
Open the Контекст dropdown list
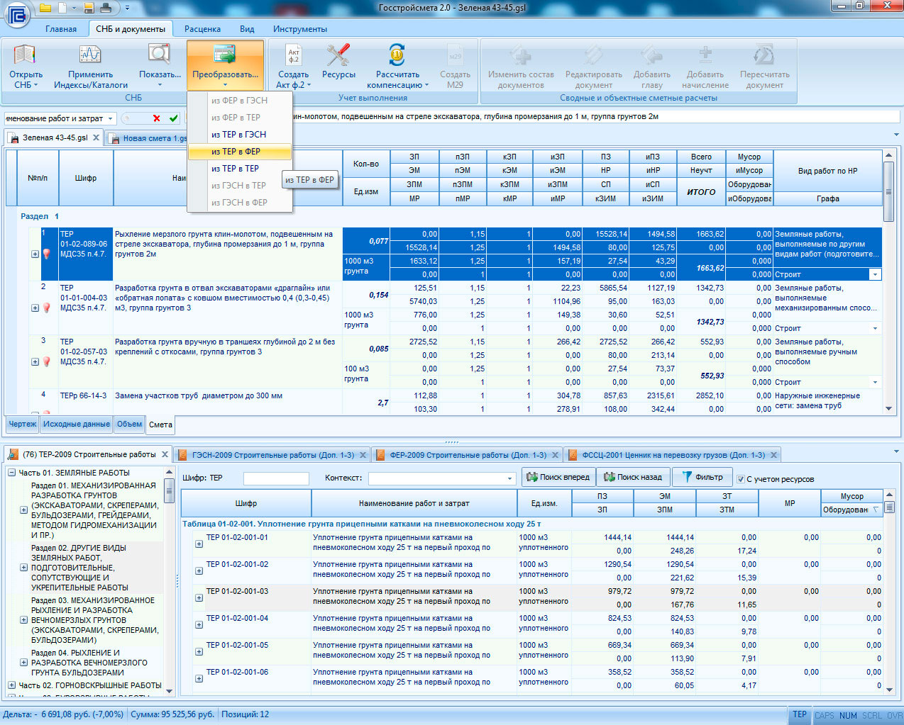(509, 479)
